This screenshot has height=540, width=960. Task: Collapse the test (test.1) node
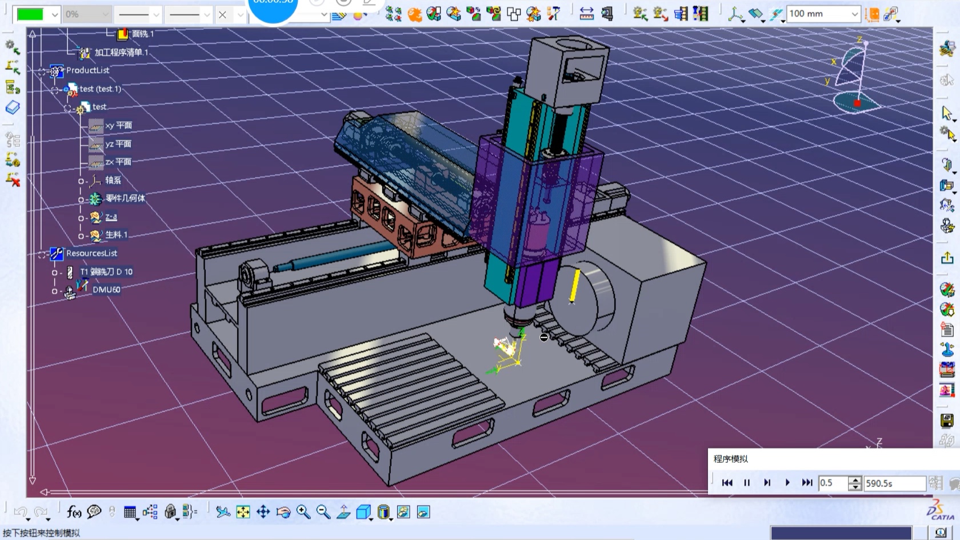[x=55, y=90]
